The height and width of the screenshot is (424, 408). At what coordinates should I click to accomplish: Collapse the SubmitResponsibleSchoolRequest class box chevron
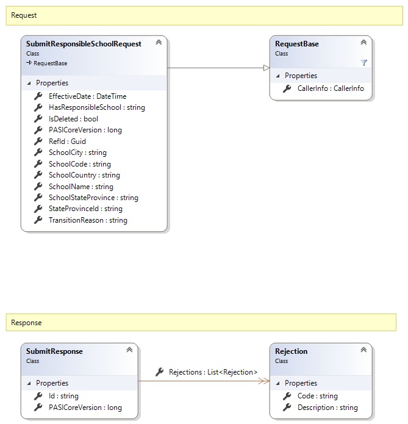[x=159, y=43]
